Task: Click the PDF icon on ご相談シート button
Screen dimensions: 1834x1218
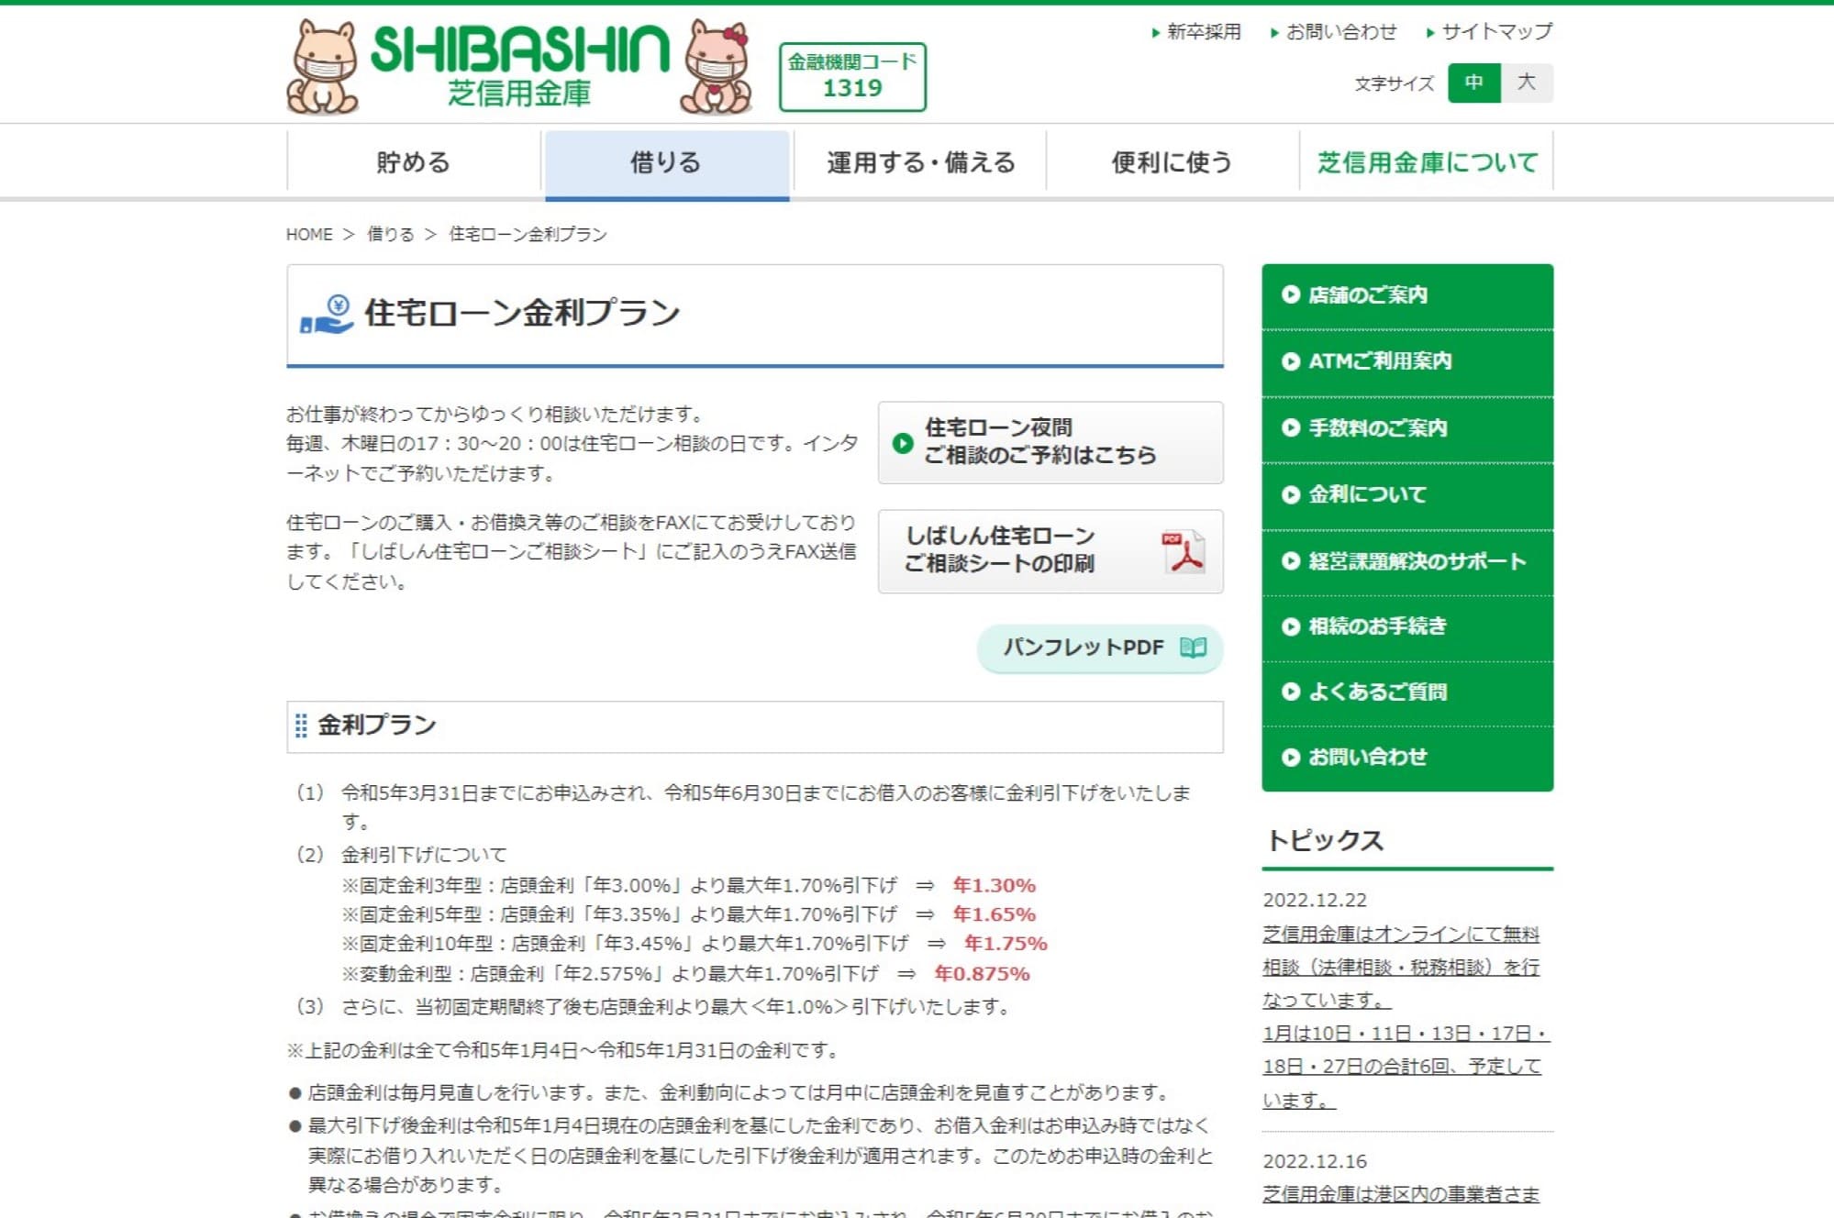Action: [x=1184, y=552]
